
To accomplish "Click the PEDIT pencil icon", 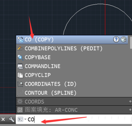I will tap(20, 49).
